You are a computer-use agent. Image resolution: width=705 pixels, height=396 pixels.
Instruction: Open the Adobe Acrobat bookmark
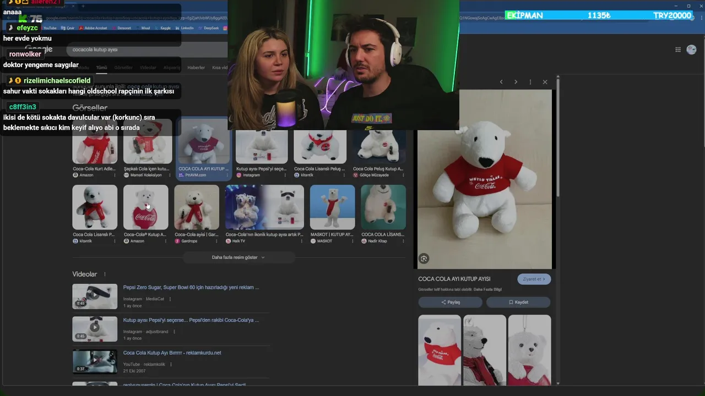click(93, 28)
